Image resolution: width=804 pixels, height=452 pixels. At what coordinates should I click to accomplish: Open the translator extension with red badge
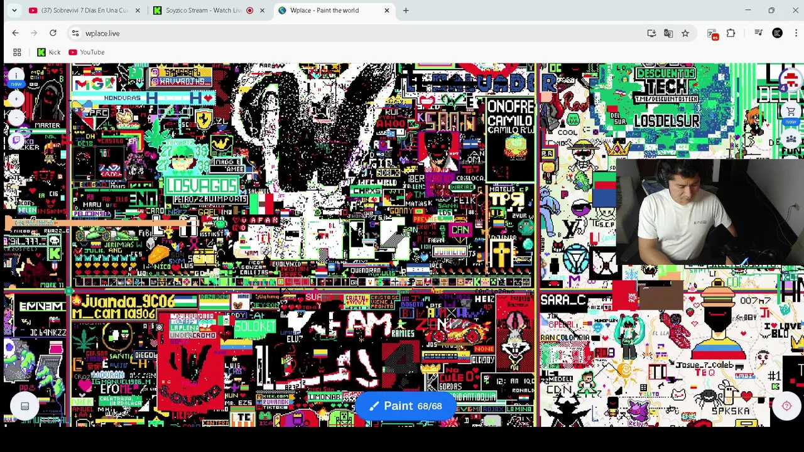coord(712,33)
